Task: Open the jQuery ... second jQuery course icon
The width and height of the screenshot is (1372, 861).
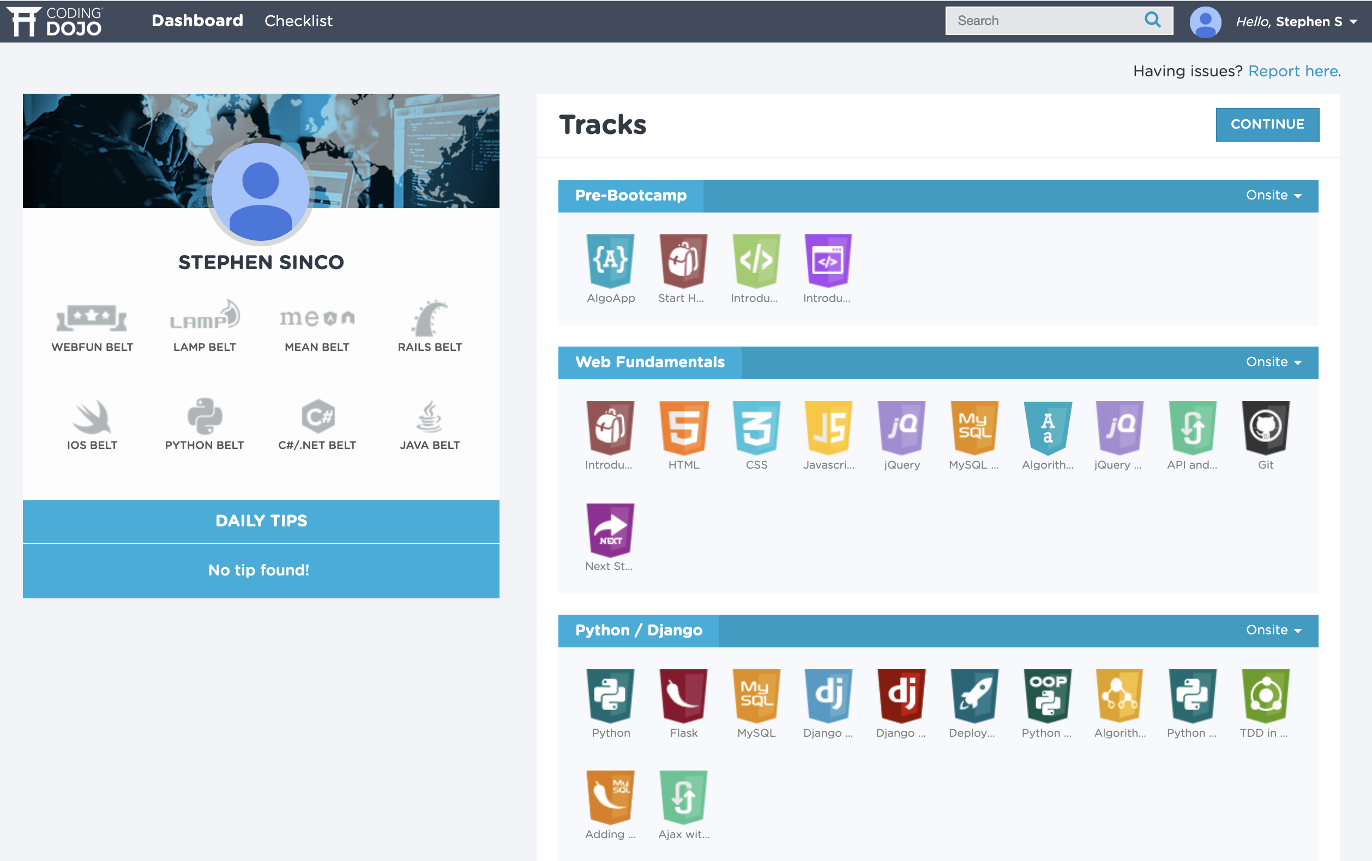Action: [x=1120, y=428]
